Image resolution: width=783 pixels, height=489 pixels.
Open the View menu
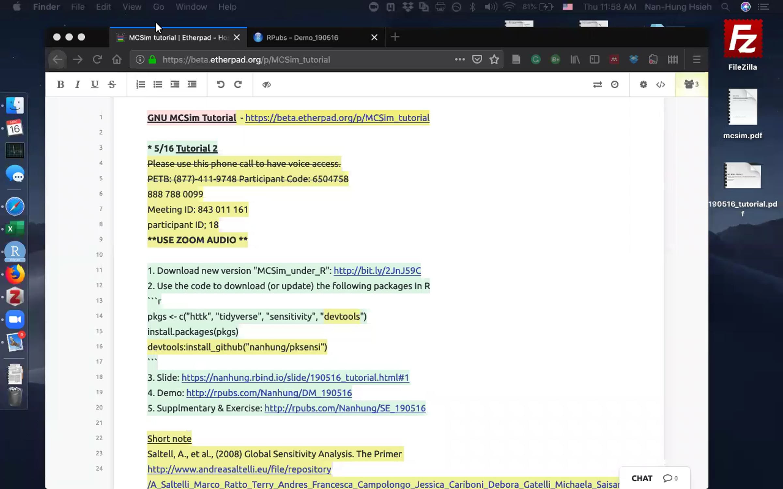(132, 7)
